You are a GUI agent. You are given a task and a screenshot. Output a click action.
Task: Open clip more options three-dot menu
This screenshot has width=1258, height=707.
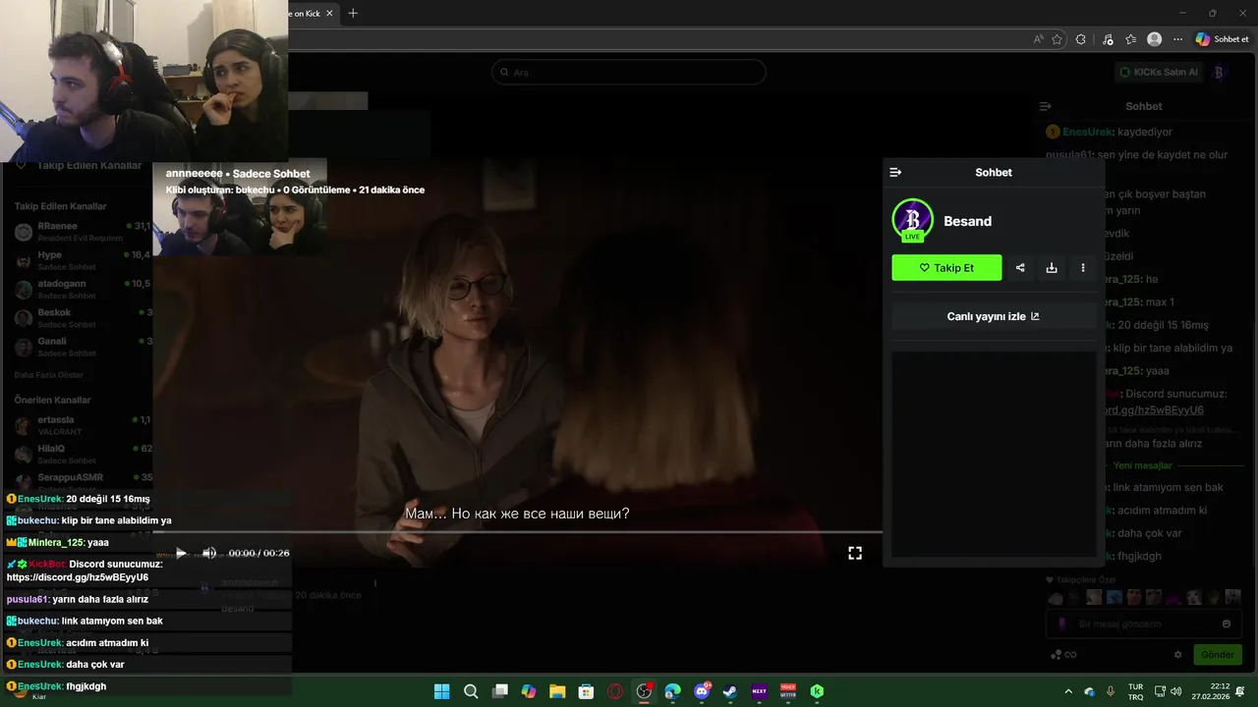[1083, 268]
